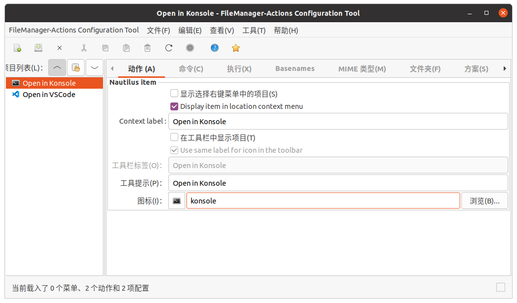
Task: Select Open in VSCode in list
Action: coord(49,95)
